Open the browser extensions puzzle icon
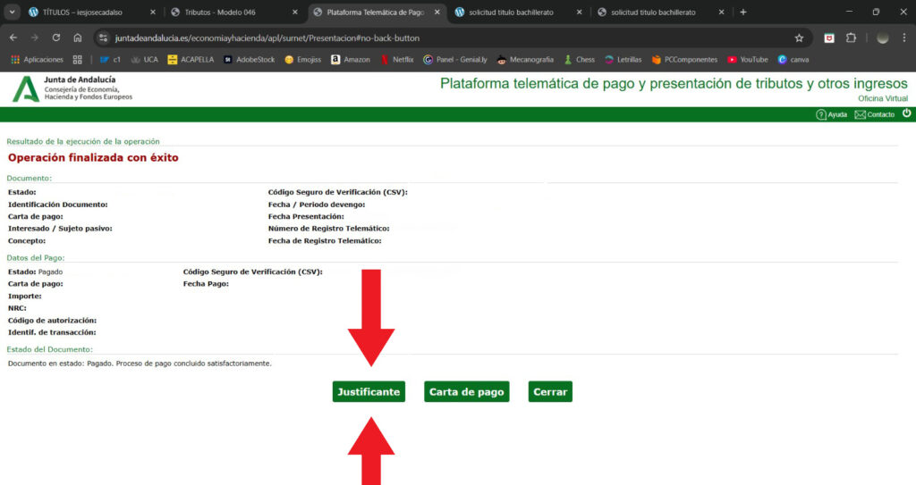This screenshot has height=485, width=916. point(851,38)
